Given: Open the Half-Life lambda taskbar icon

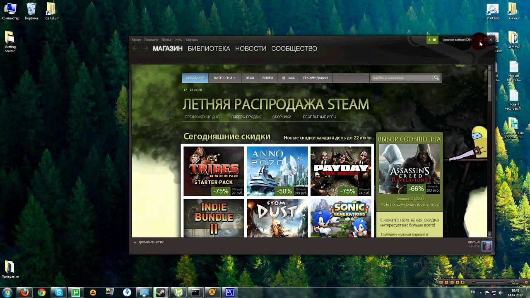Looking at the screenshot, I should [x=212, y=292].
